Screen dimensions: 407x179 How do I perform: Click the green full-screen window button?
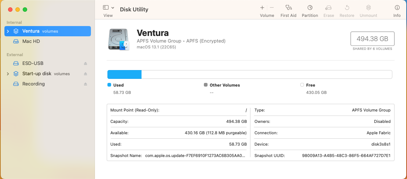tap(25, 10)
